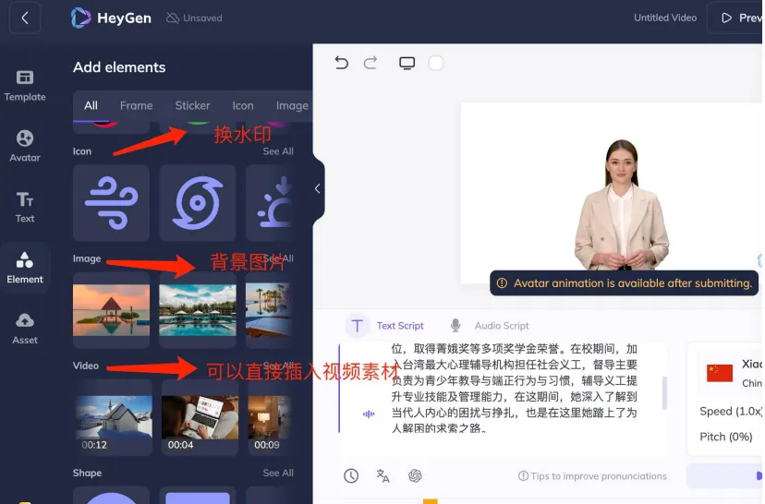Screen dimensions: 765x504
Task: See all Icon elements
Action: click(278, 151)
